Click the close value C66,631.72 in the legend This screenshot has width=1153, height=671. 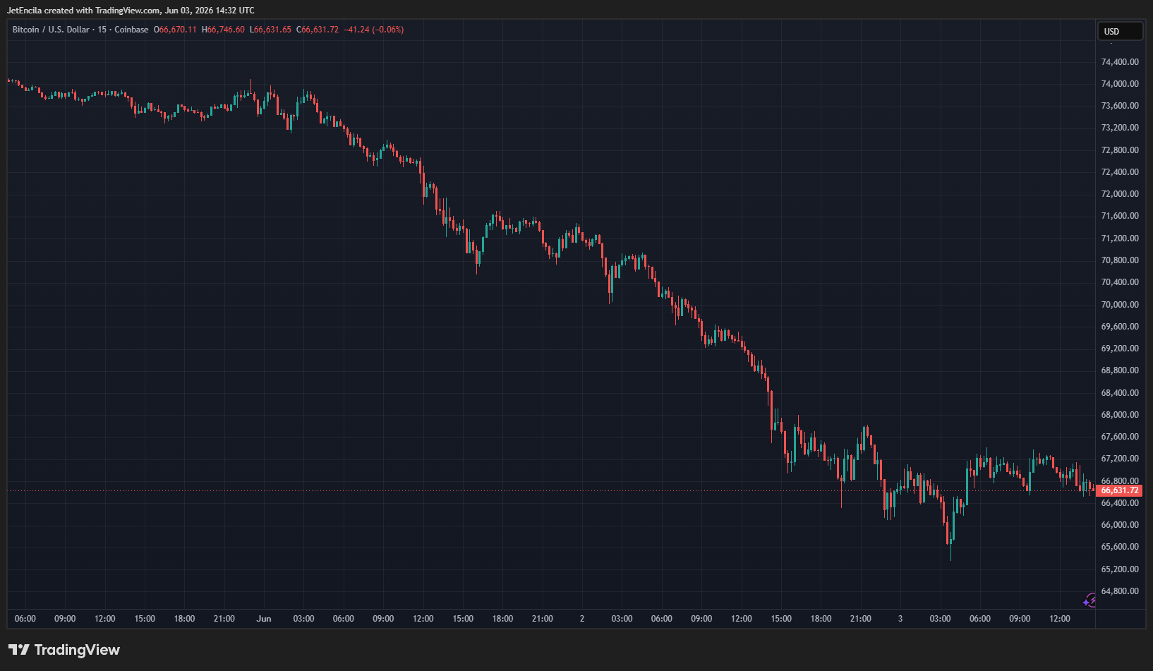[x=318, y=30]
